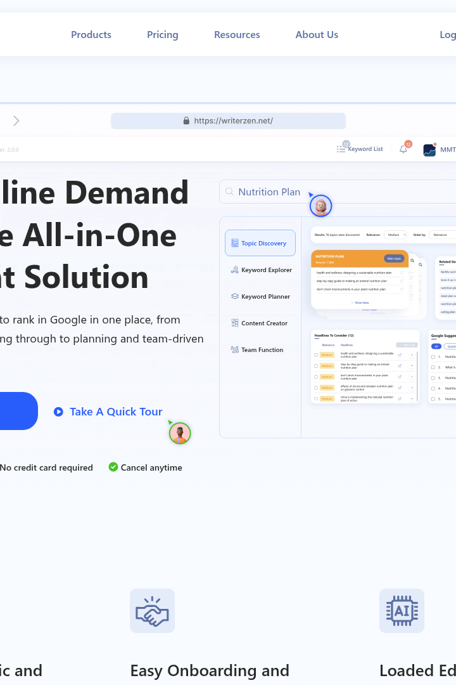
Task: Select Topic Discovery in sidebar
Action: 260,243
